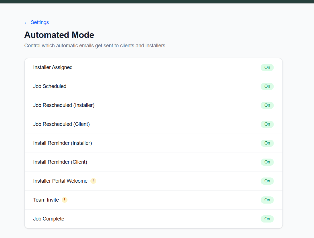Toggle the Team Invite On badge
This screenshot has width=314, height=238.
(x=267, y=200)
